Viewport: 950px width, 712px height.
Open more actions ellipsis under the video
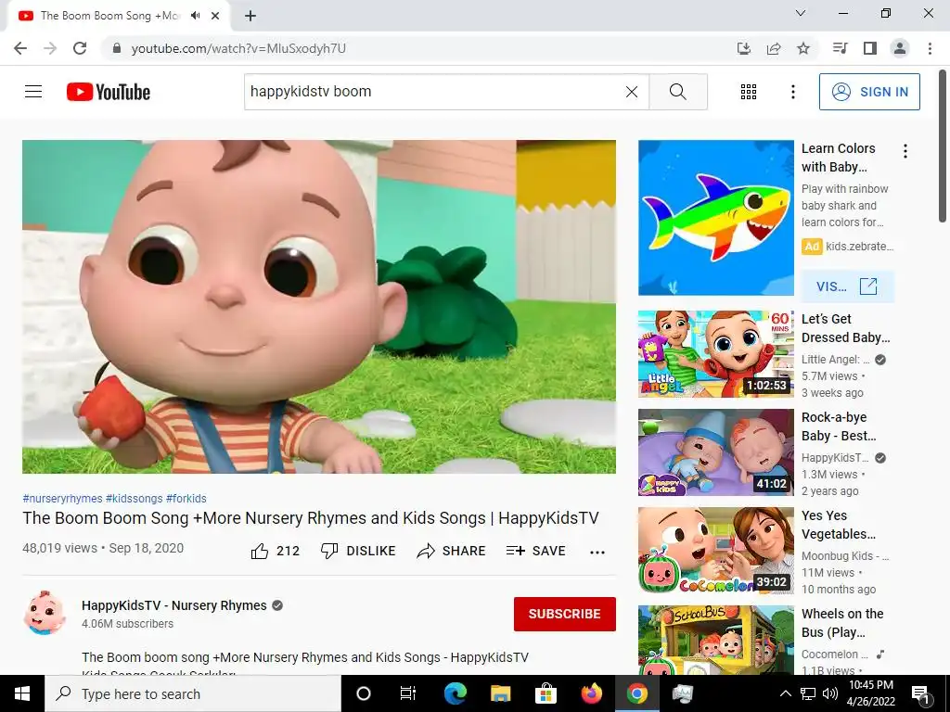tap(597, 552)
